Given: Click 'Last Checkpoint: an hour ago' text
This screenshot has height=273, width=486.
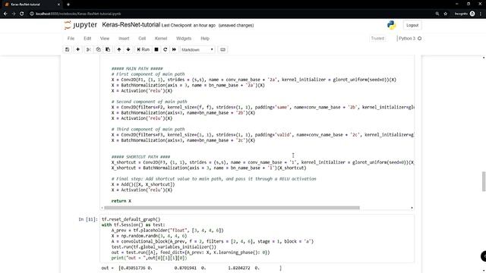Looking at the screenshot, I should point(188,25).
